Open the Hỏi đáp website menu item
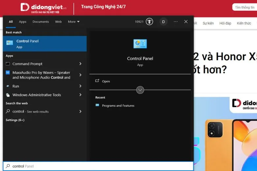Screen dimensions: 257x171 click(225, 23)
